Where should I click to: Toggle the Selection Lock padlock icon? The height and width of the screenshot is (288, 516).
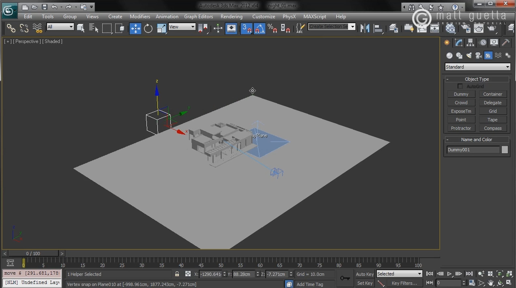[177, 274]
